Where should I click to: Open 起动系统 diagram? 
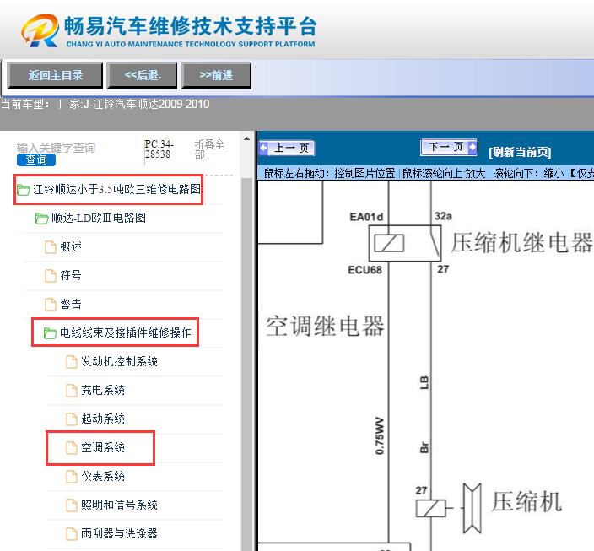coord(103,419)
